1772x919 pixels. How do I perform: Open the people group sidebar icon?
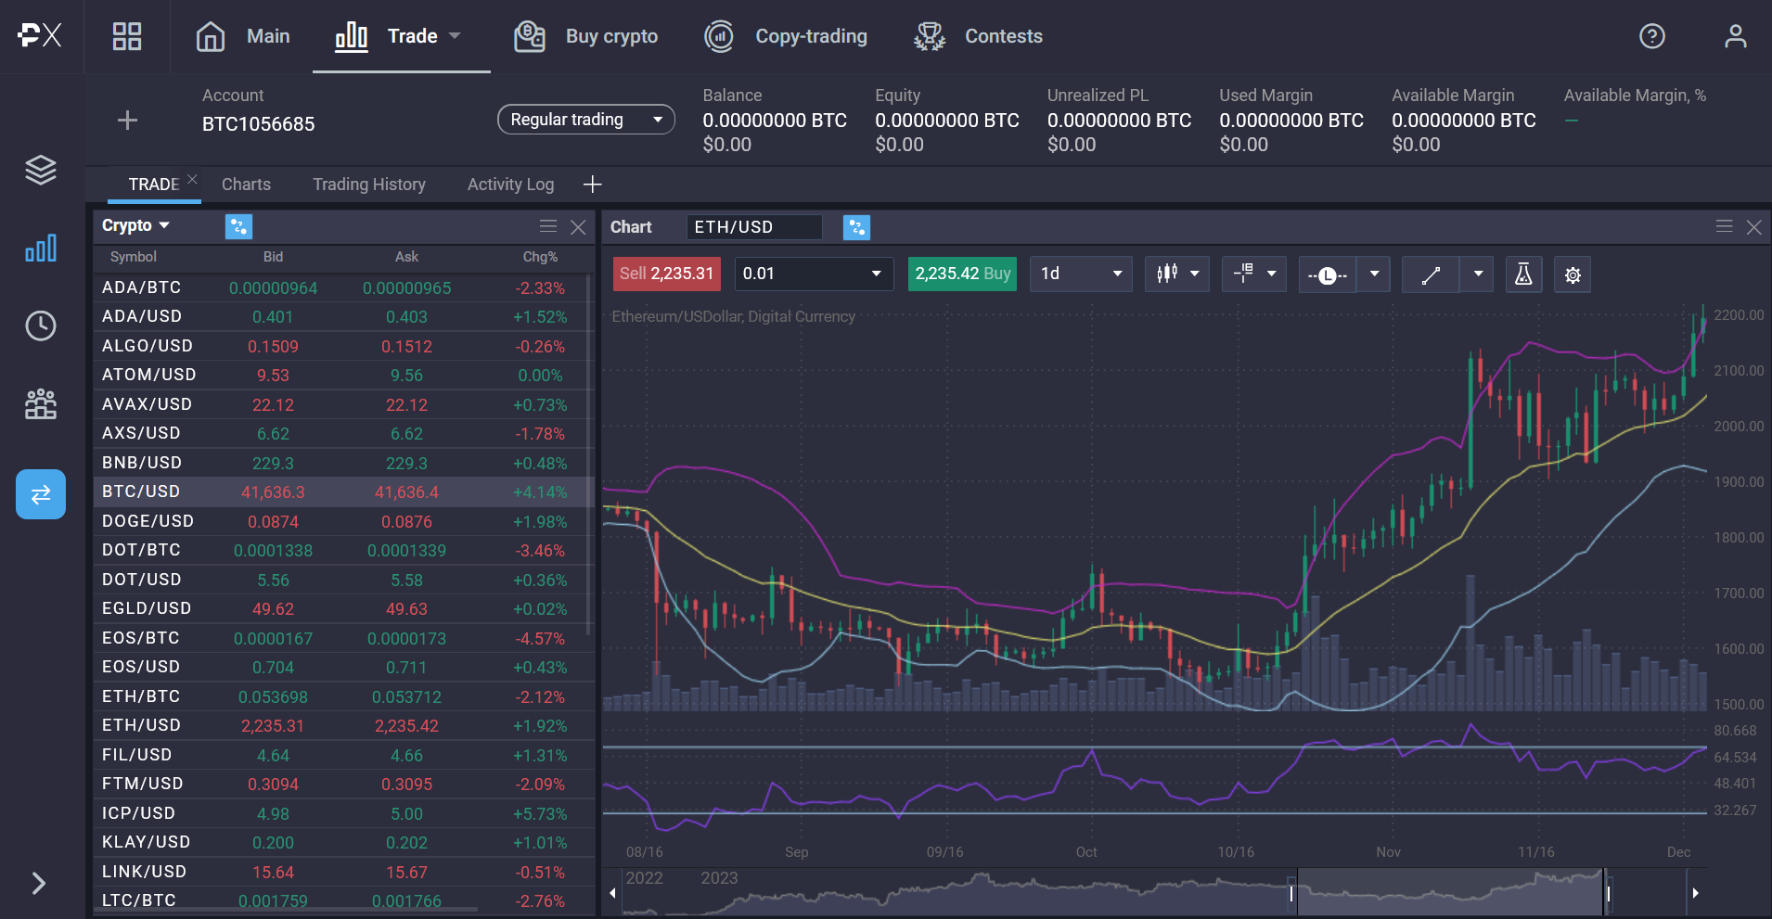[x=41, y=403]
